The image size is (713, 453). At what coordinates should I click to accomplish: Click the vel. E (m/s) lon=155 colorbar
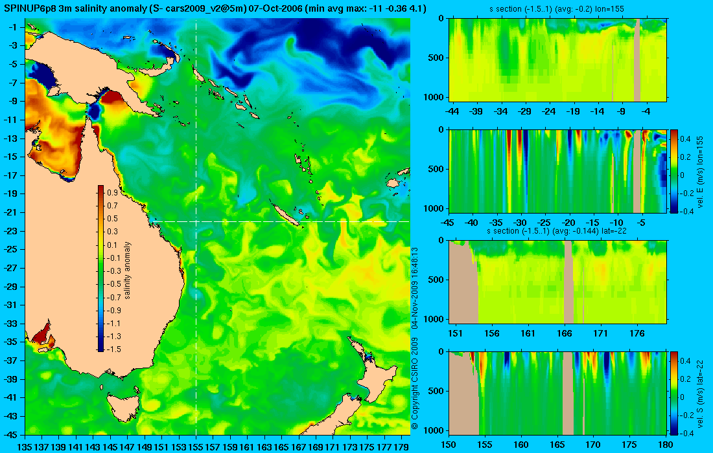pos(674,171)
